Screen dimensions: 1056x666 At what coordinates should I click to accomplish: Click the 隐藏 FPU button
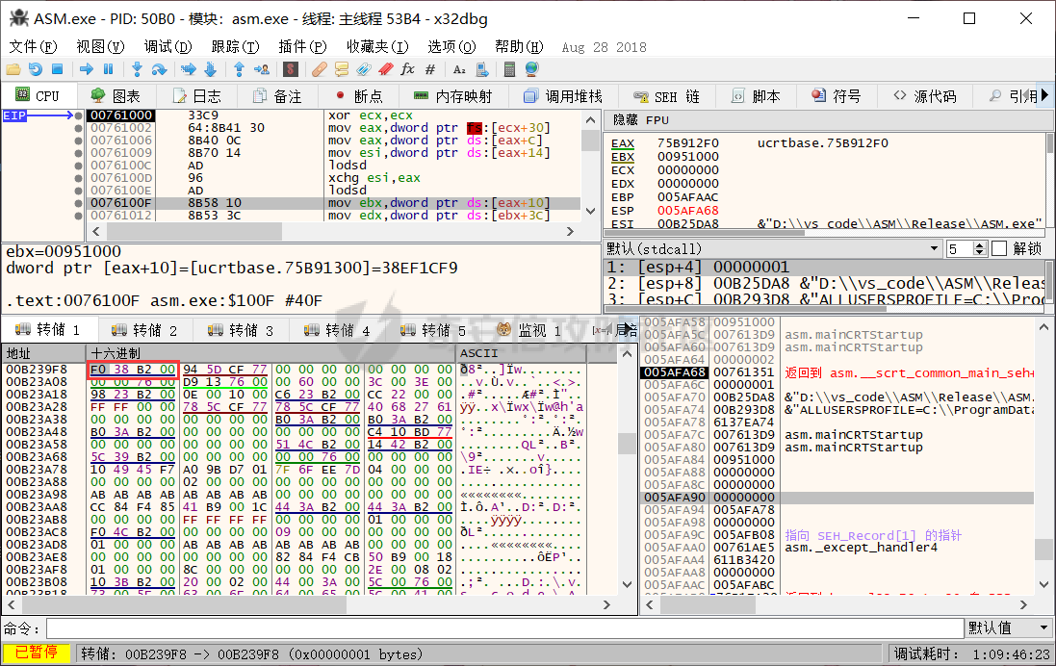(638, 120)
